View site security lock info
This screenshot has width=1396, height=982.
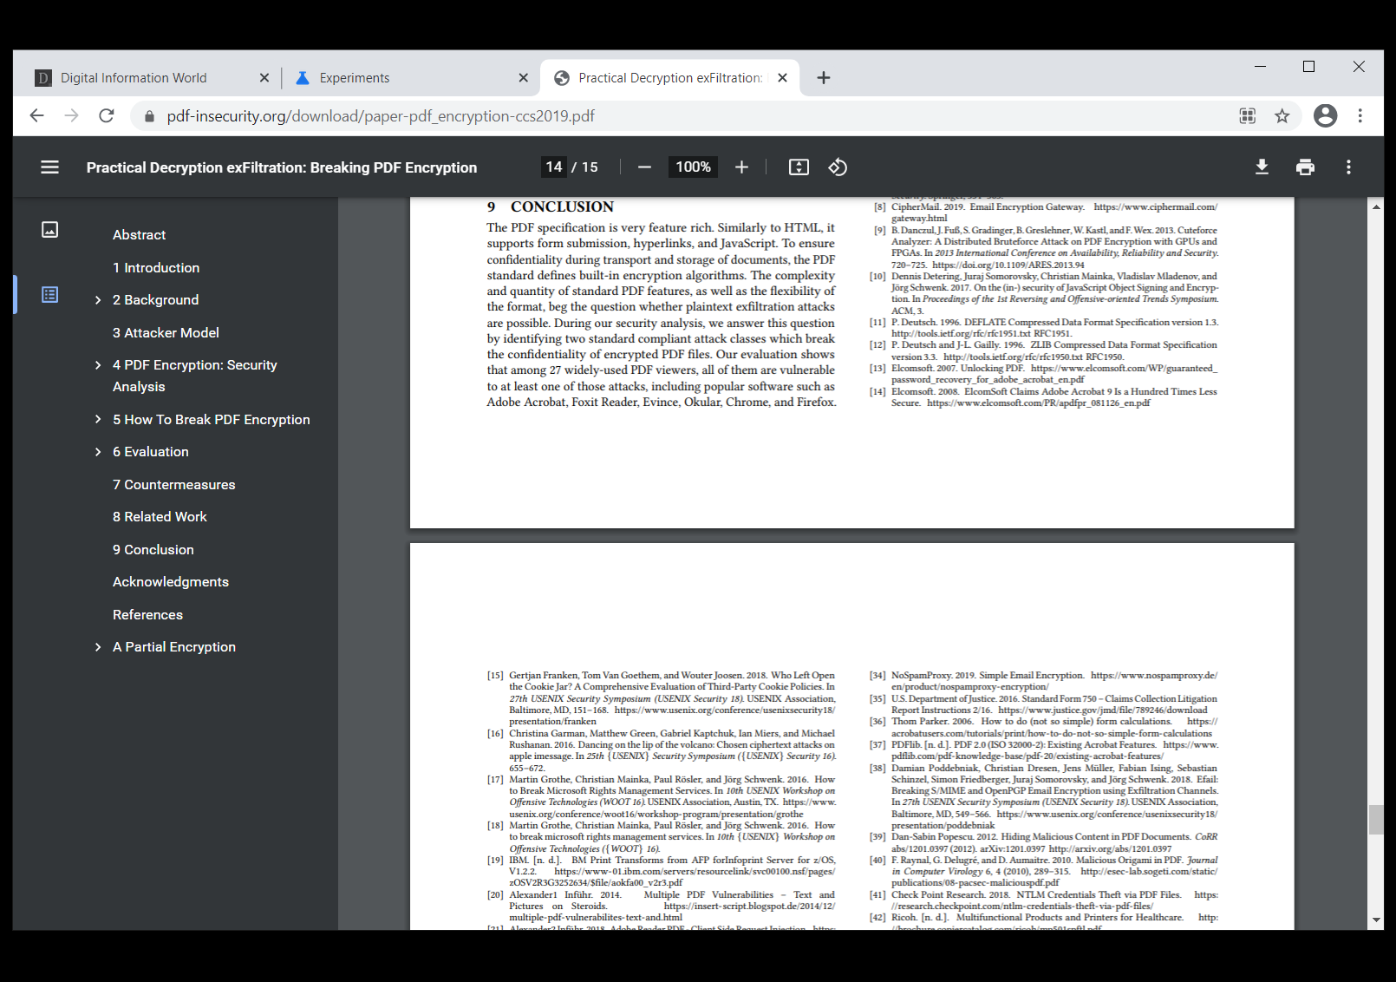[x=149, y=116]
